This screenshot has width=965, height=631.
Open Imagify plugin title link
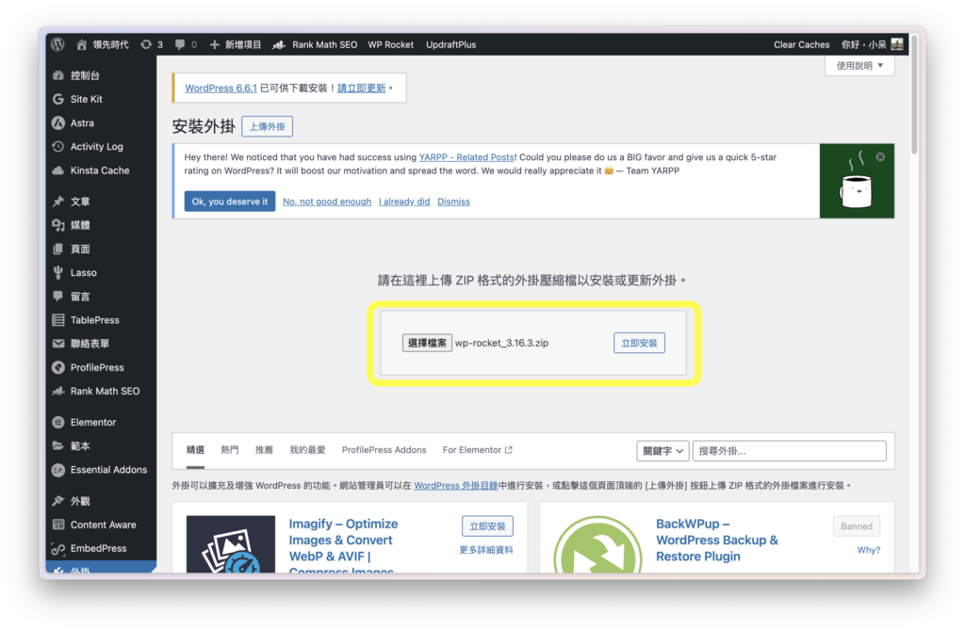[343, 546]
